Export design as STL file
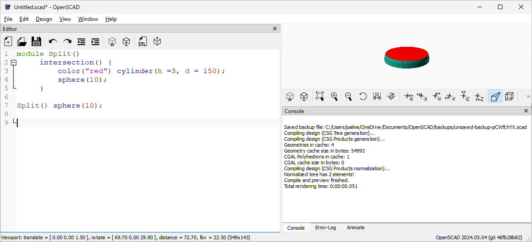Viewport: 532px width, 242px height. (143, 42)
